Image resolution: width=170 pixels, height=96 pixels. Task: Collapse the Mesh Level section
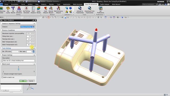tap(34, 64)
